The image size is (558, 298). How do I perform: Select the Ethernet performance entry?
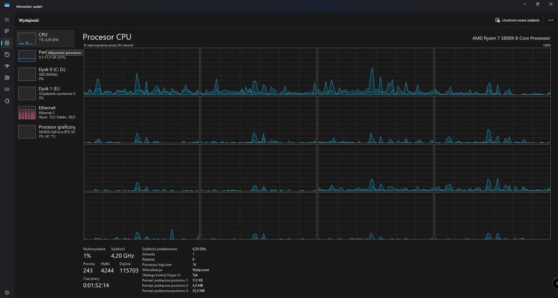[45, 113]
